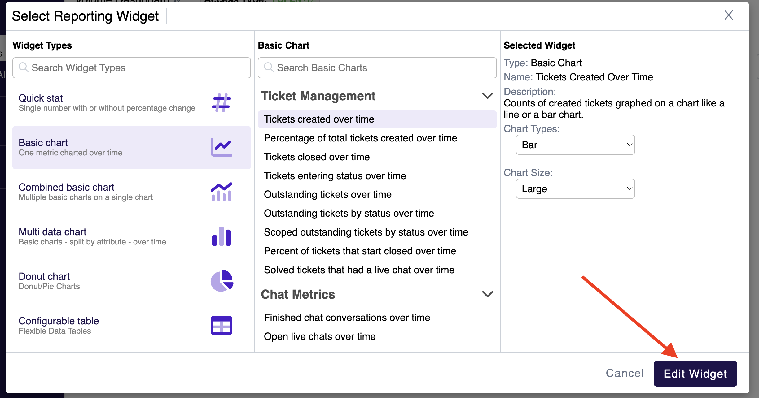Click the Basic chart line graph icon
Image resolution: width=759 pixels, height=398 pixels.
(221, 147)
